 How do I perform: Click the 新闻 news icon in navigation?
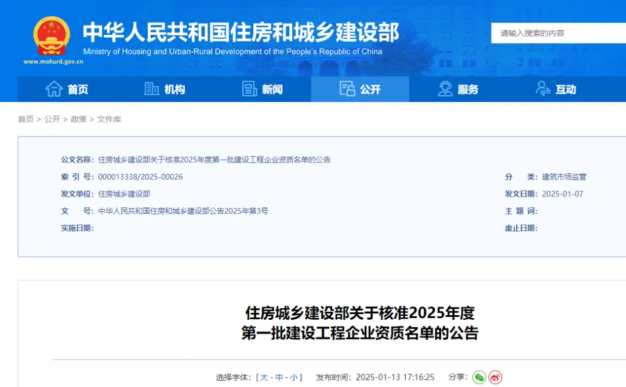(x=250, y=89)
